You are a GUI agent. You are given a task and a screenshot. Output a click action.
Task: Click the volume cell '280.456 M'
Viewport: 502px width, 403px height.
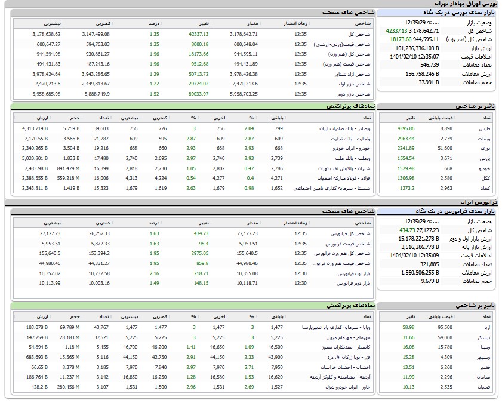point(68,387)
